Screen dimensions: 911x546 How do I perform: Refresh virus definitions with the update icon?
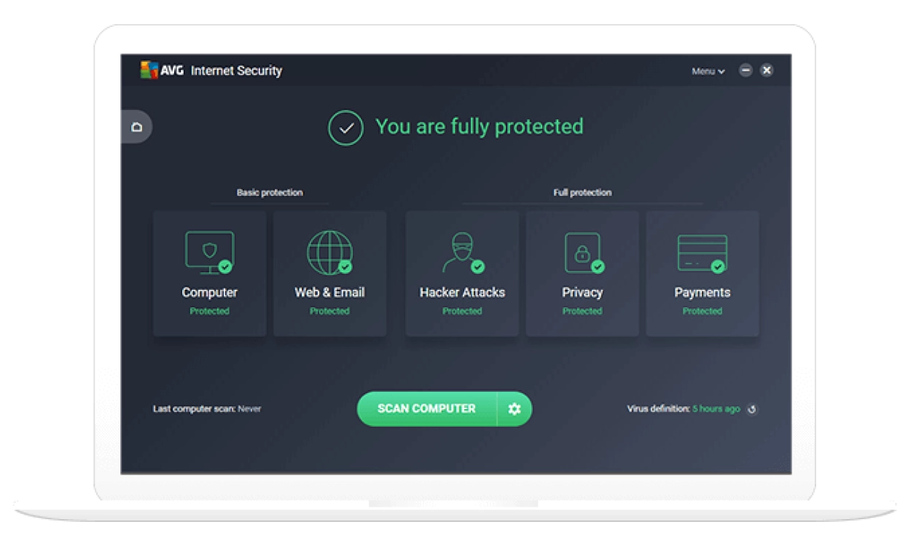click(x=752, y=409)
